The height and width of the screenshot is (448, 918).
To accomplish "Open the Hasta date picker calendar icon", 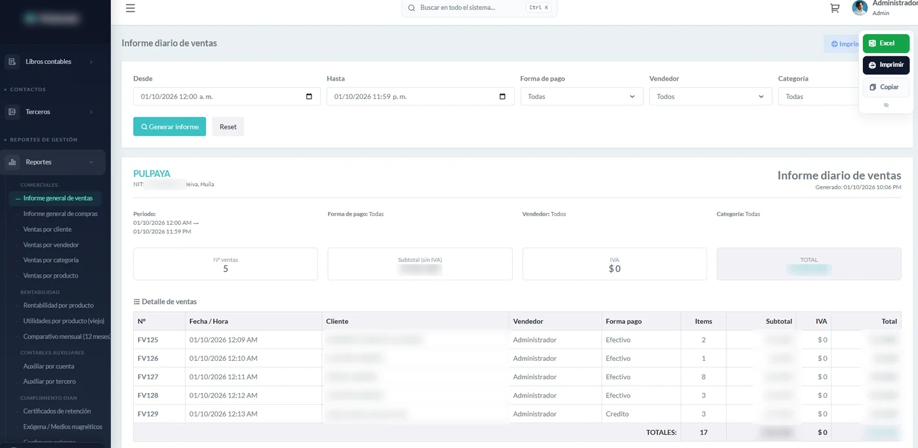I will (x=503, y=97).
